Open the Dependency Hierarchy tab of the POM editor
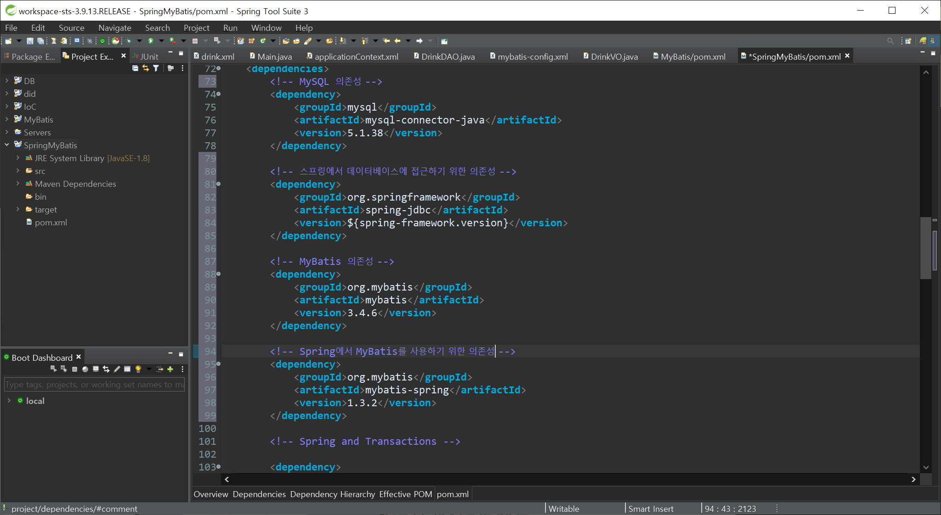The width and height of the screenshot is (941, 515). pyautogui.click(x=333, y=494)
